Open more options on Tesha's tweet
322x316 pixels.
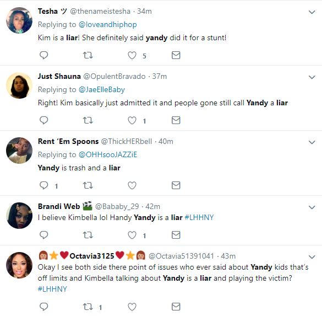[312, 12]
